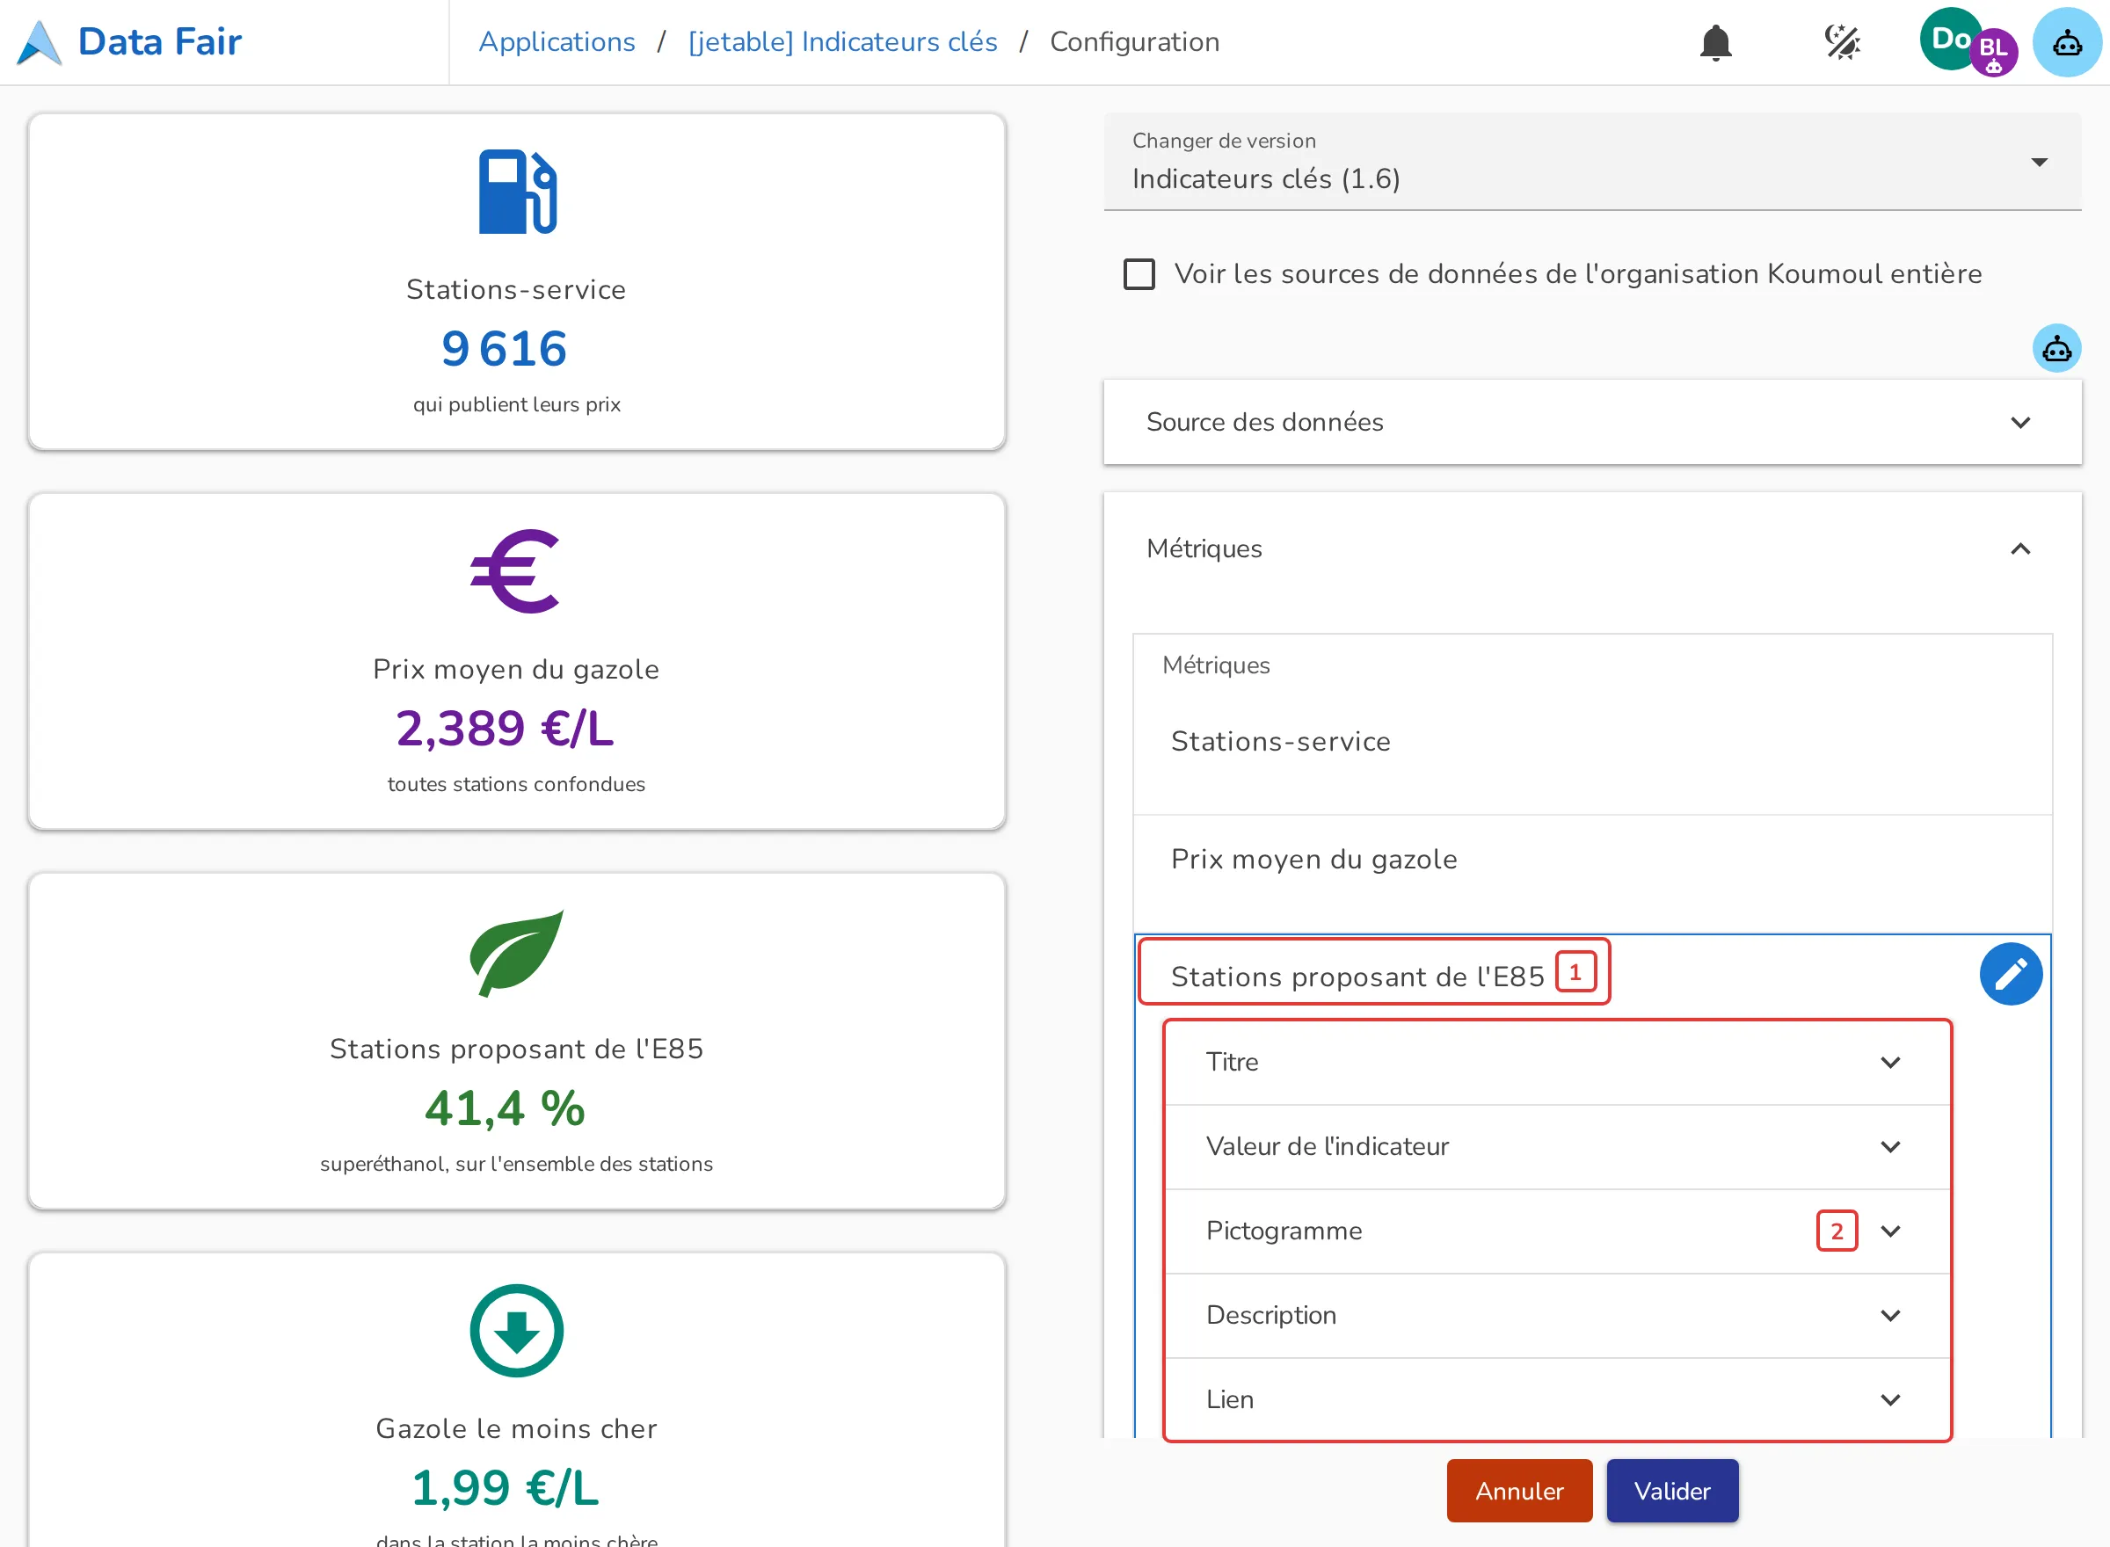The height and width of the screenshot is (1547, 2110).
Task: Go to Applications breadcrumb
Action: [x=557, y=42]
